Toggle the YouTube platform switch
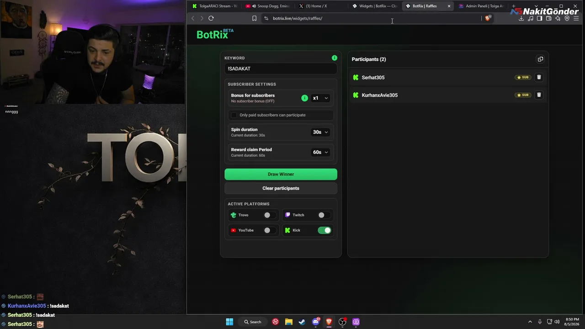This screenshot has width=585, height=329. [x=269, y=230]
